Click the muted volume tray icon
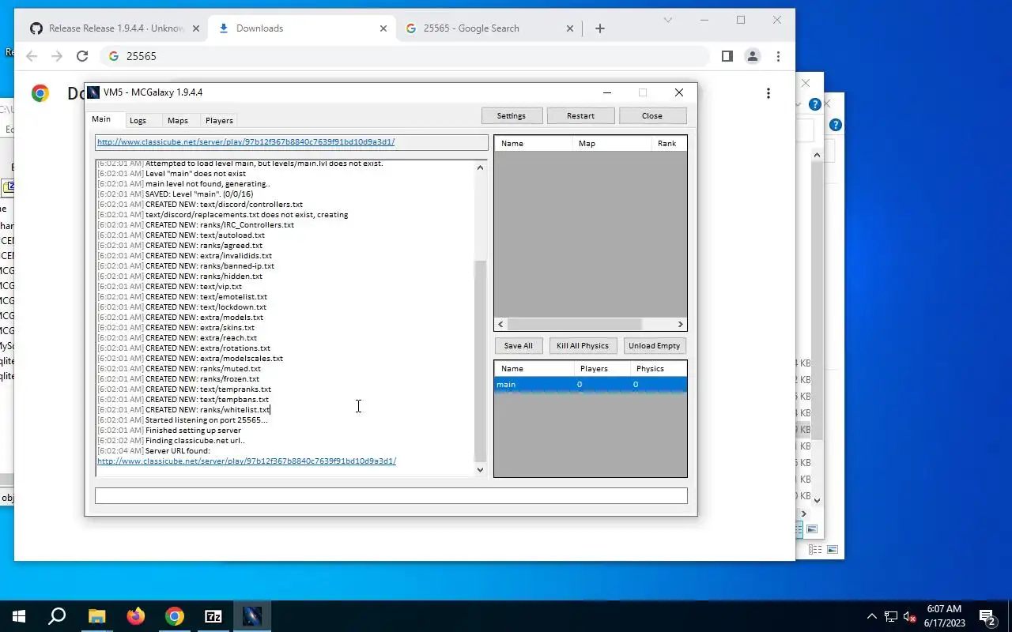 click(x=910, y=616)
